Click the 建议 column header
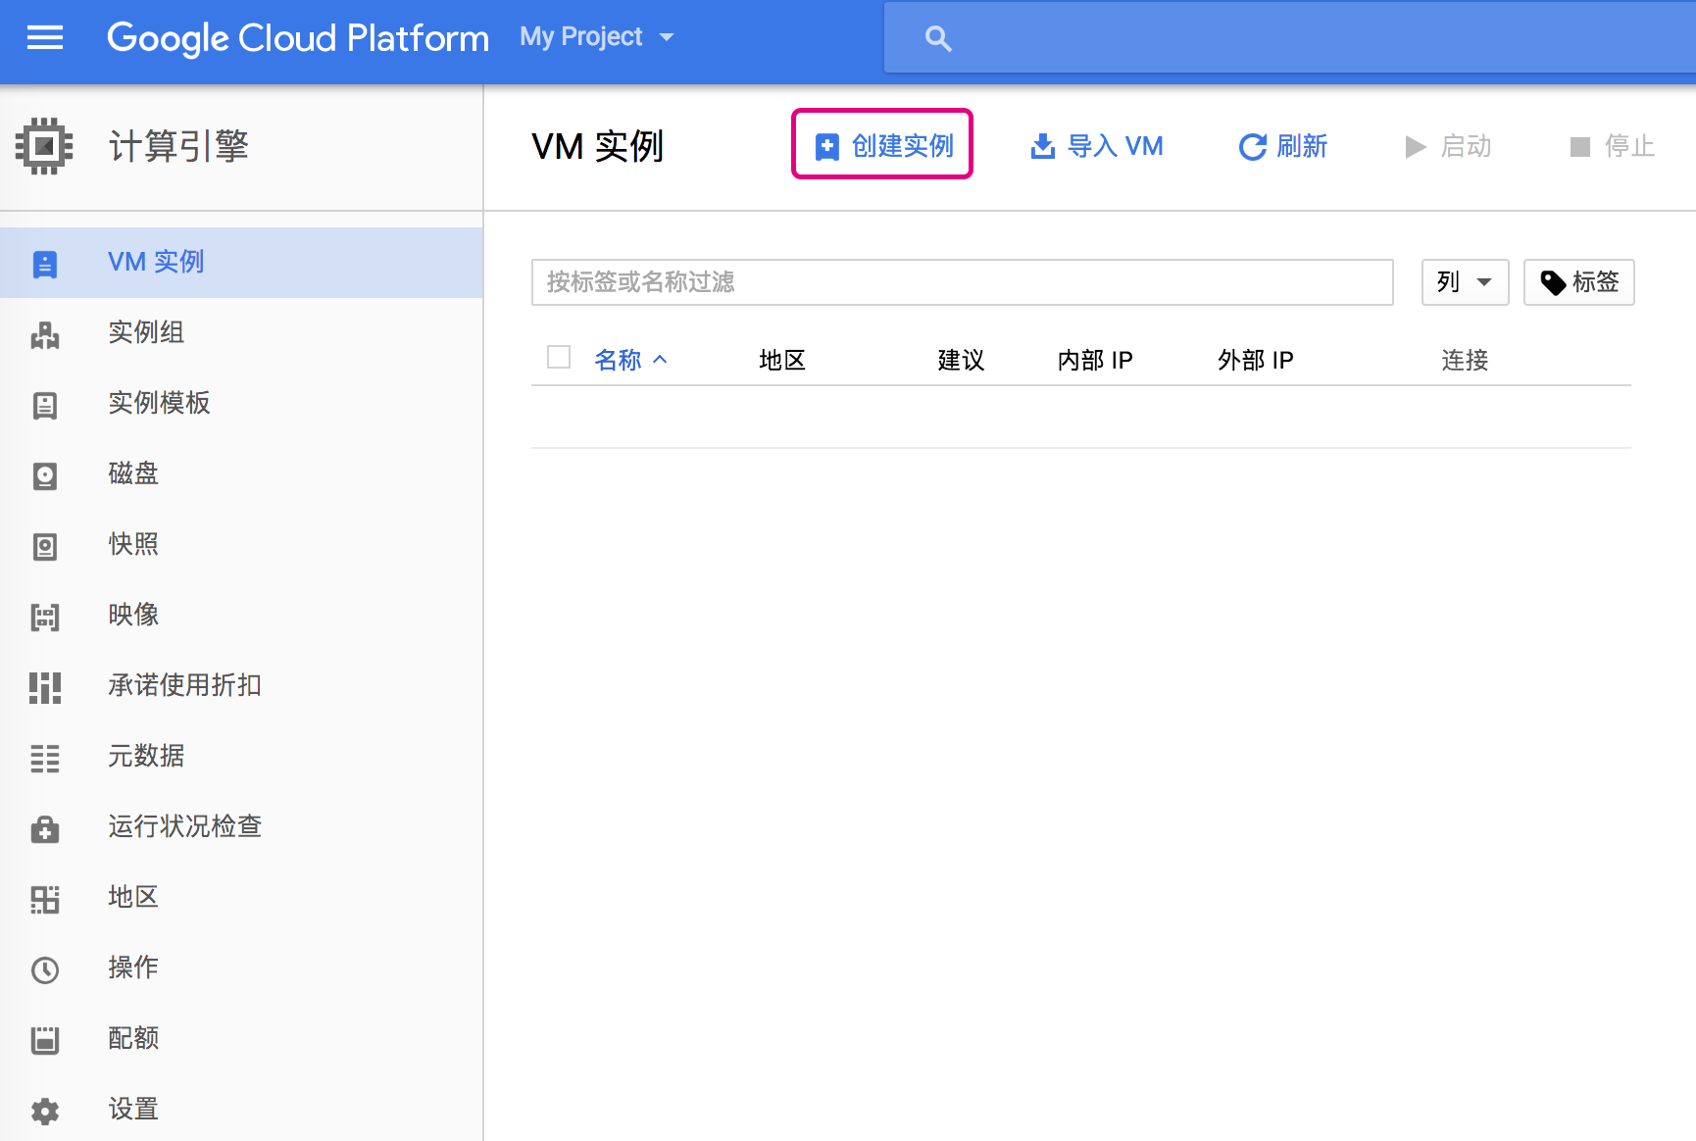The width and height of the screenshot is (1696, 1141). tap(961, 360)
